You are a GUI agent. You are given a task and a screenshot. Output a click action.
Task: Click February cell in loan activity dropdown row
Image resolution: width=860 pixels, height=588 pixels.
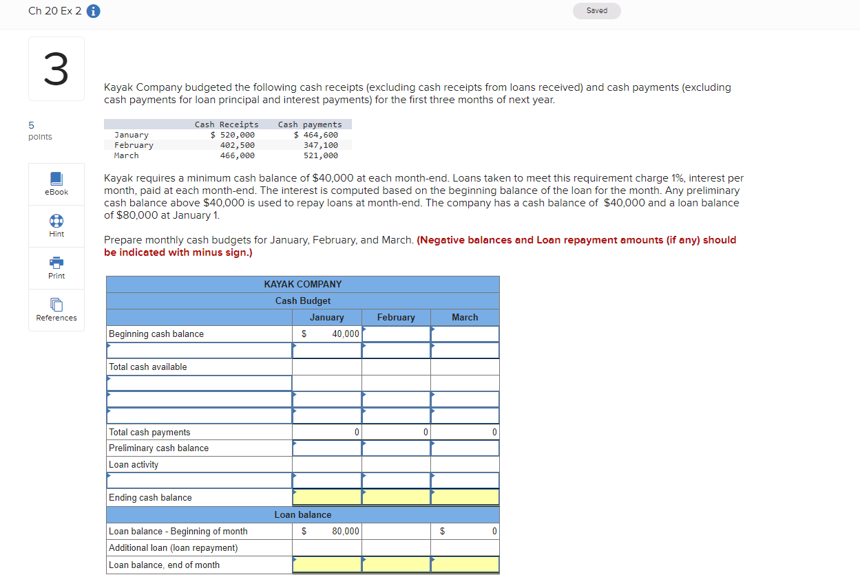397,481
